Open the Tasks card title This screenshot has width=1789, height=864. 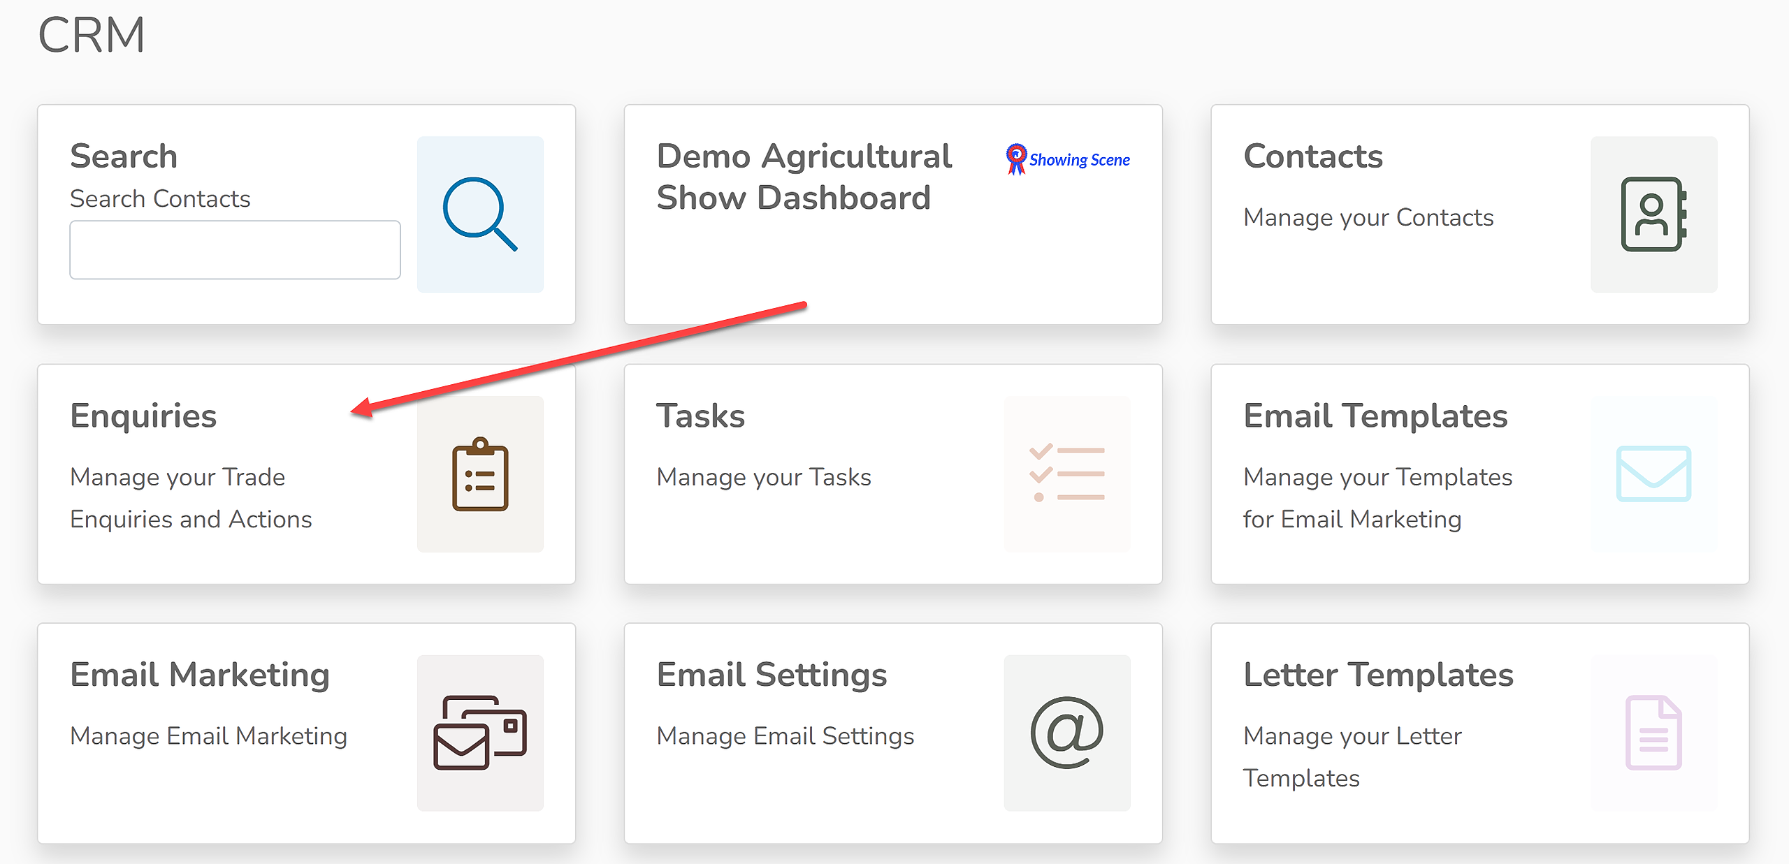[x=700, y=416]
